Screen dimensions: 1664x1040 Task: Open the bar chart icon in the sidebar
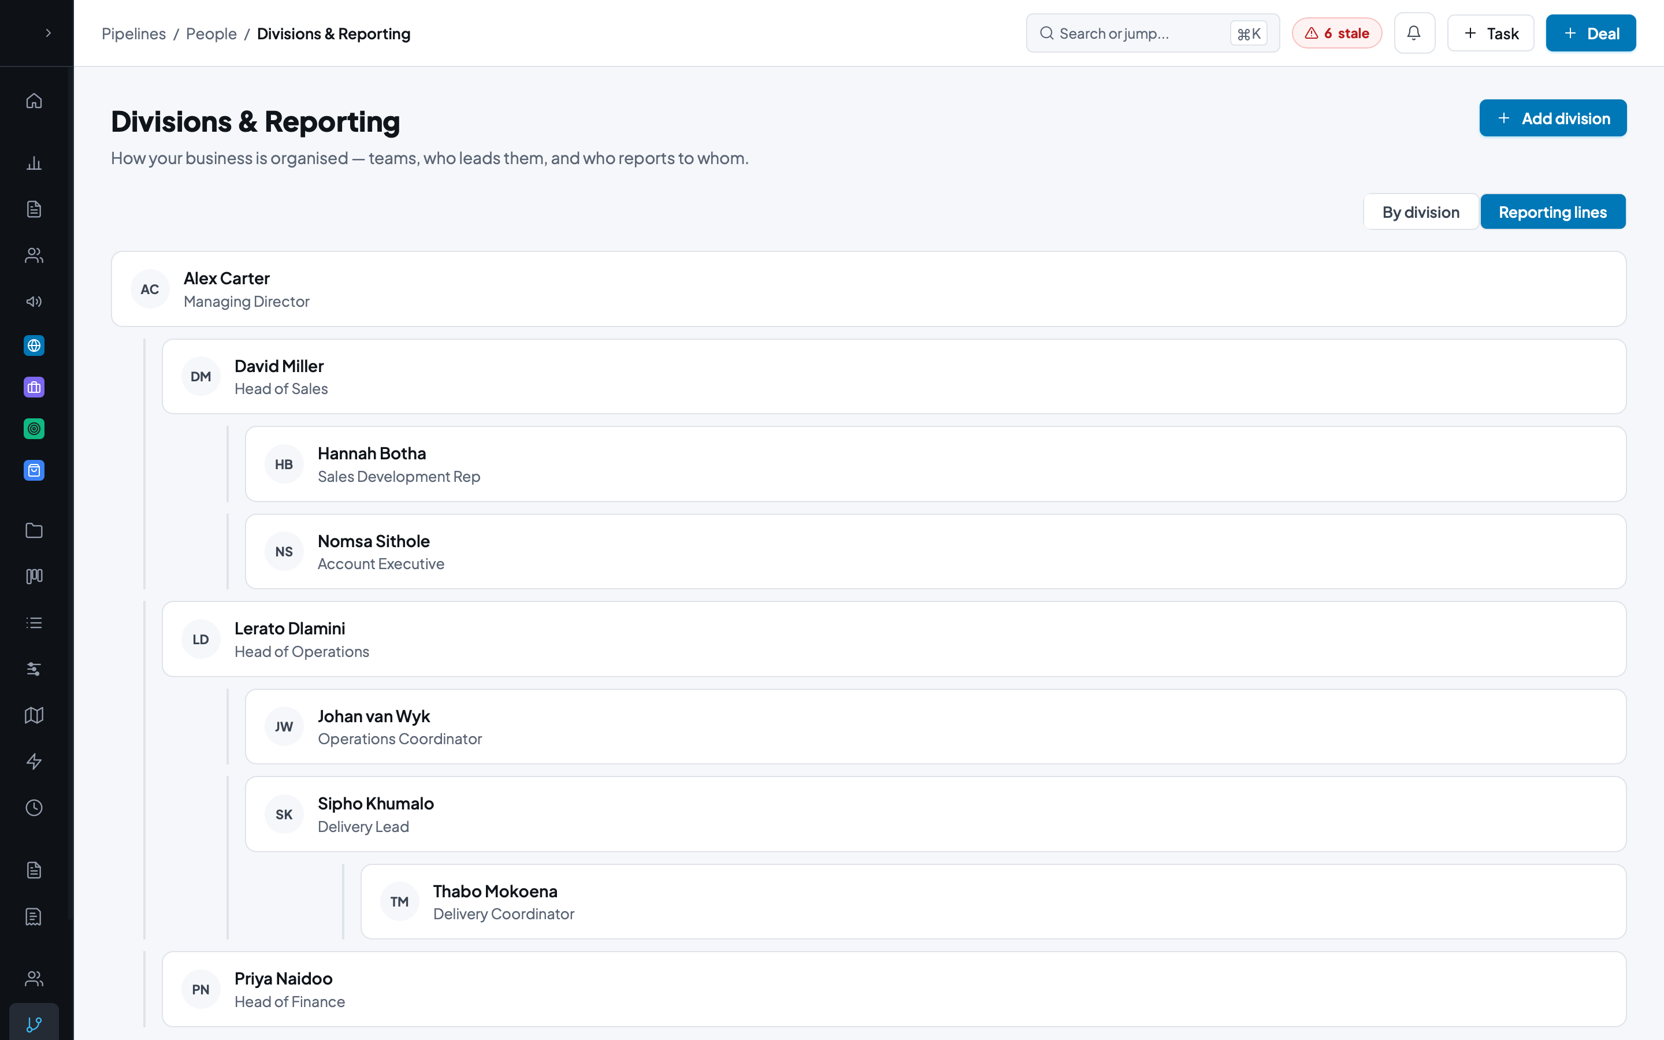pyautogui.click(x=34, y=163)
